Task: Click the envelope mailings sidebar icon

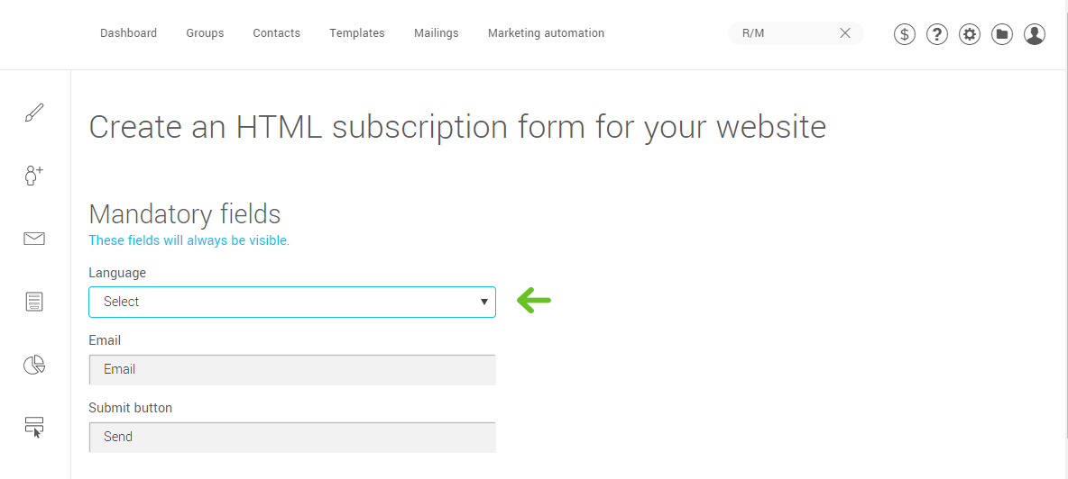Action: pos(34,239)
